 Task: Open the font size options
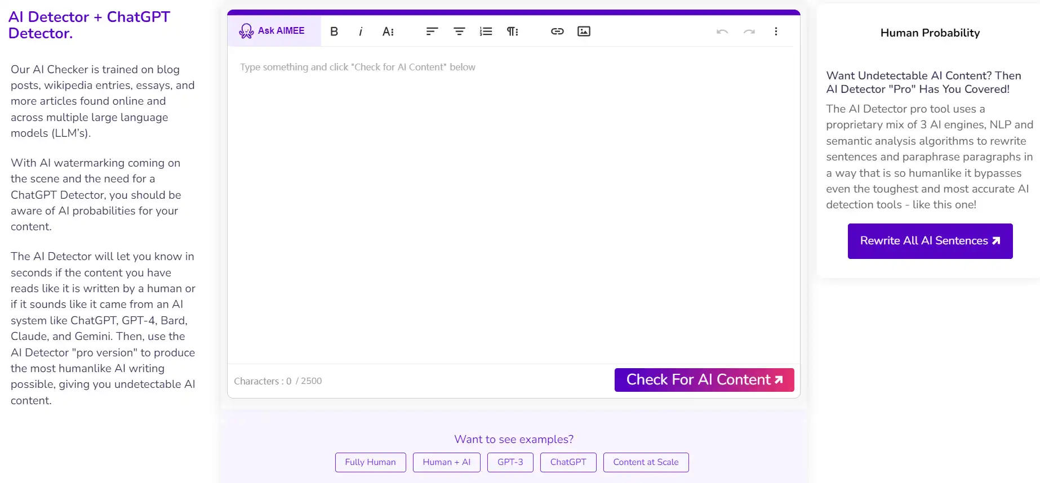click(388, 32)
